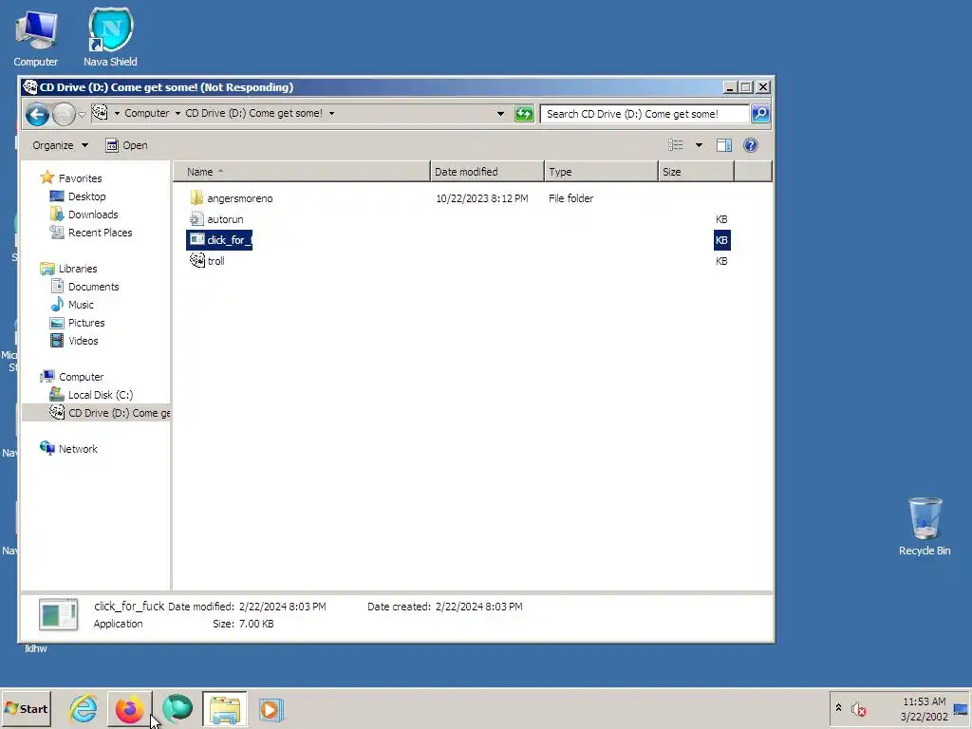Select the click_for_ application file
Screen dimensions: 972x729
click(x=220, y=240)
